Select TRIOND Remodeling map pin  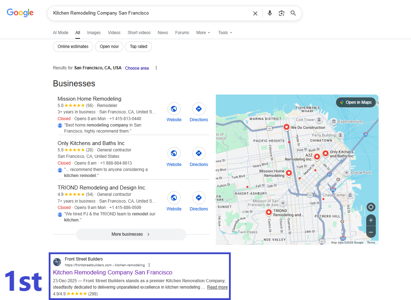(269, 212)
